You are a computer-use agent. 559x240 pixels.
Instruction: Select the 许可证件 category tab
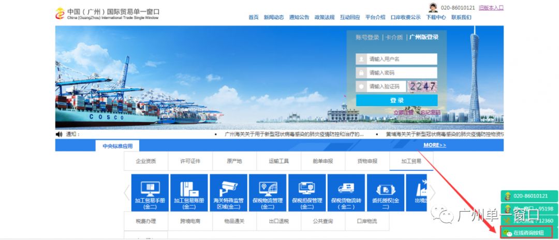tap(190, 161)
